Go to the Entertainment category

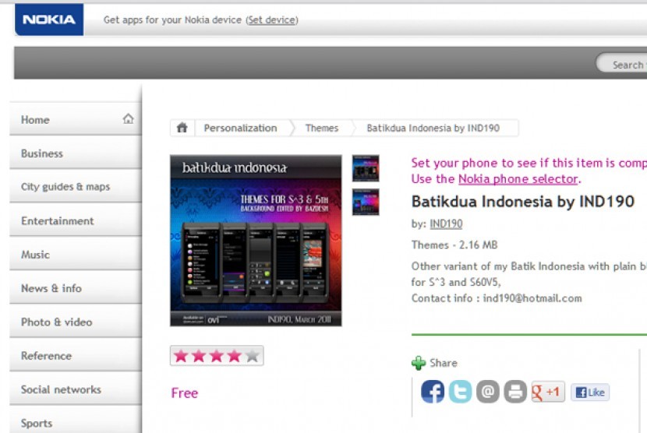pyautogui.click(x=76, y=220)
